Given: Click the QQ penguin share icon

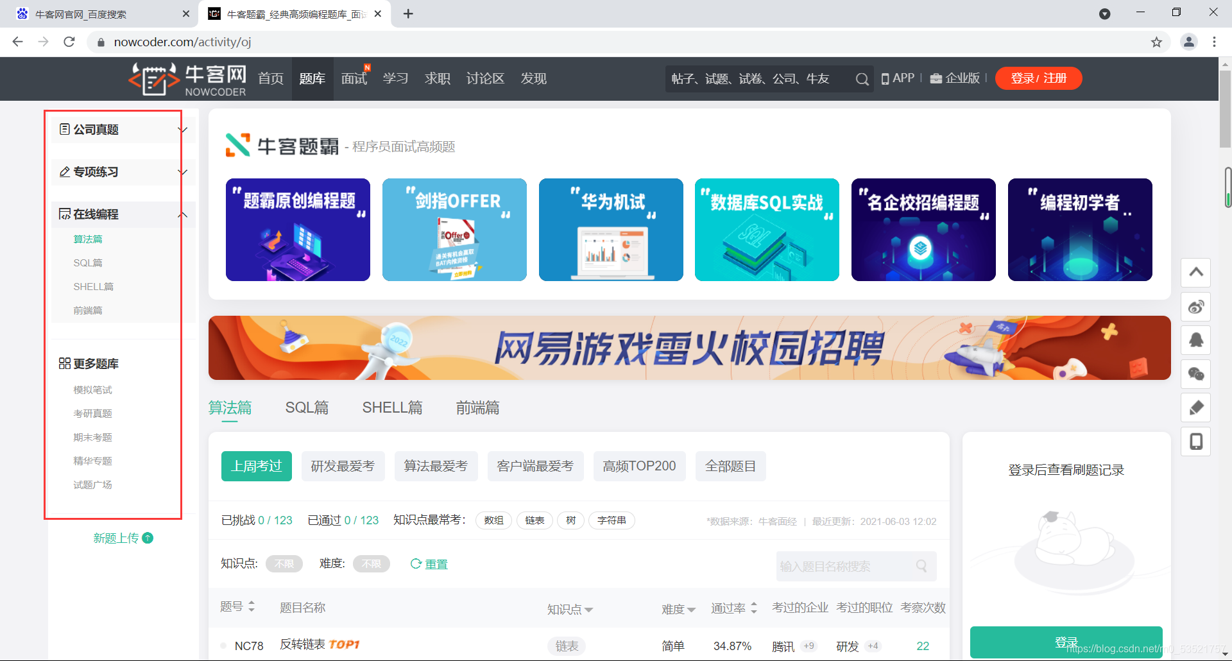Looking at the screenshot, I should [x=1196, y=340].
